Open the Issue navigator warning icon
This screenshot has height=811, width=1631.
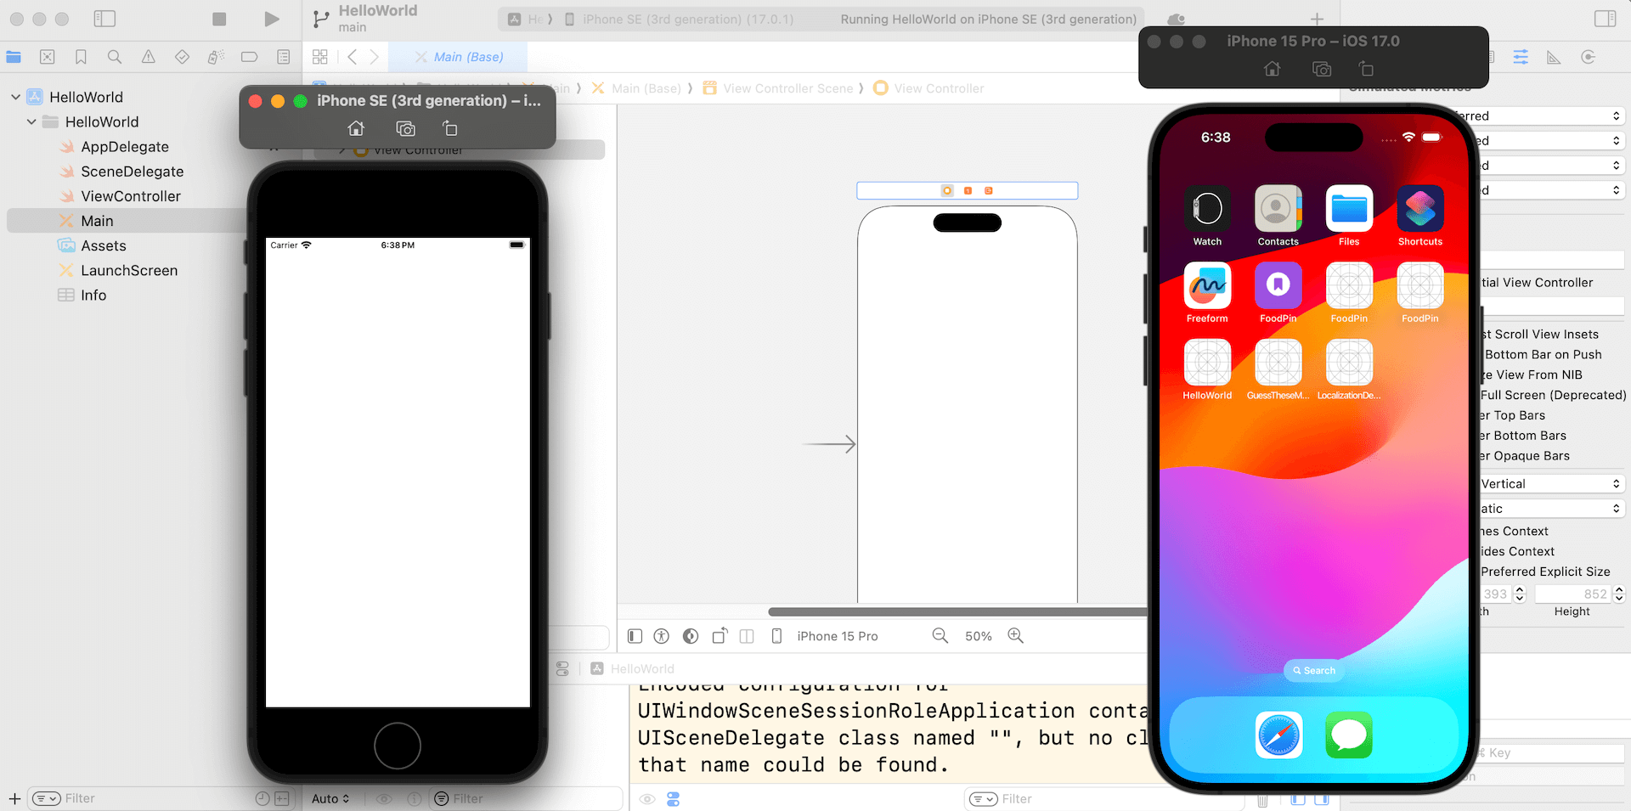[148, 57]
